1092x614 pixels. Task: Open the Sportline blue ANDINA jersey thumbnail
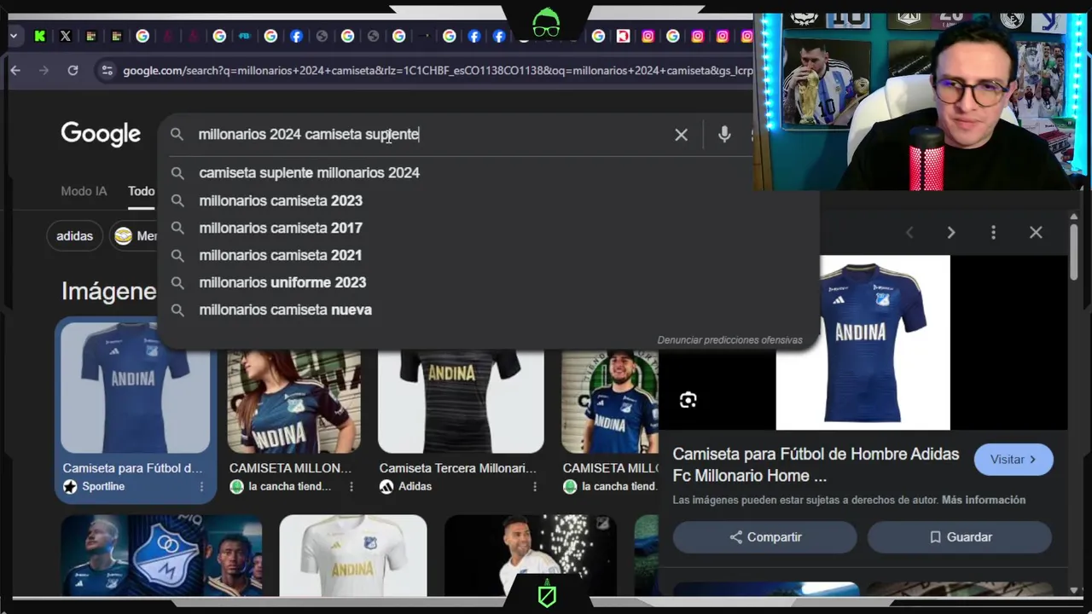[x=135, y=387]
